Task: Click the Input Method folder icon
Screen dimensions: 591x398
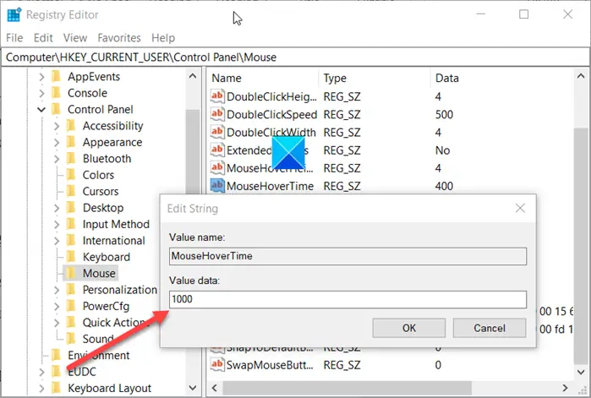Action: [71, 224]
